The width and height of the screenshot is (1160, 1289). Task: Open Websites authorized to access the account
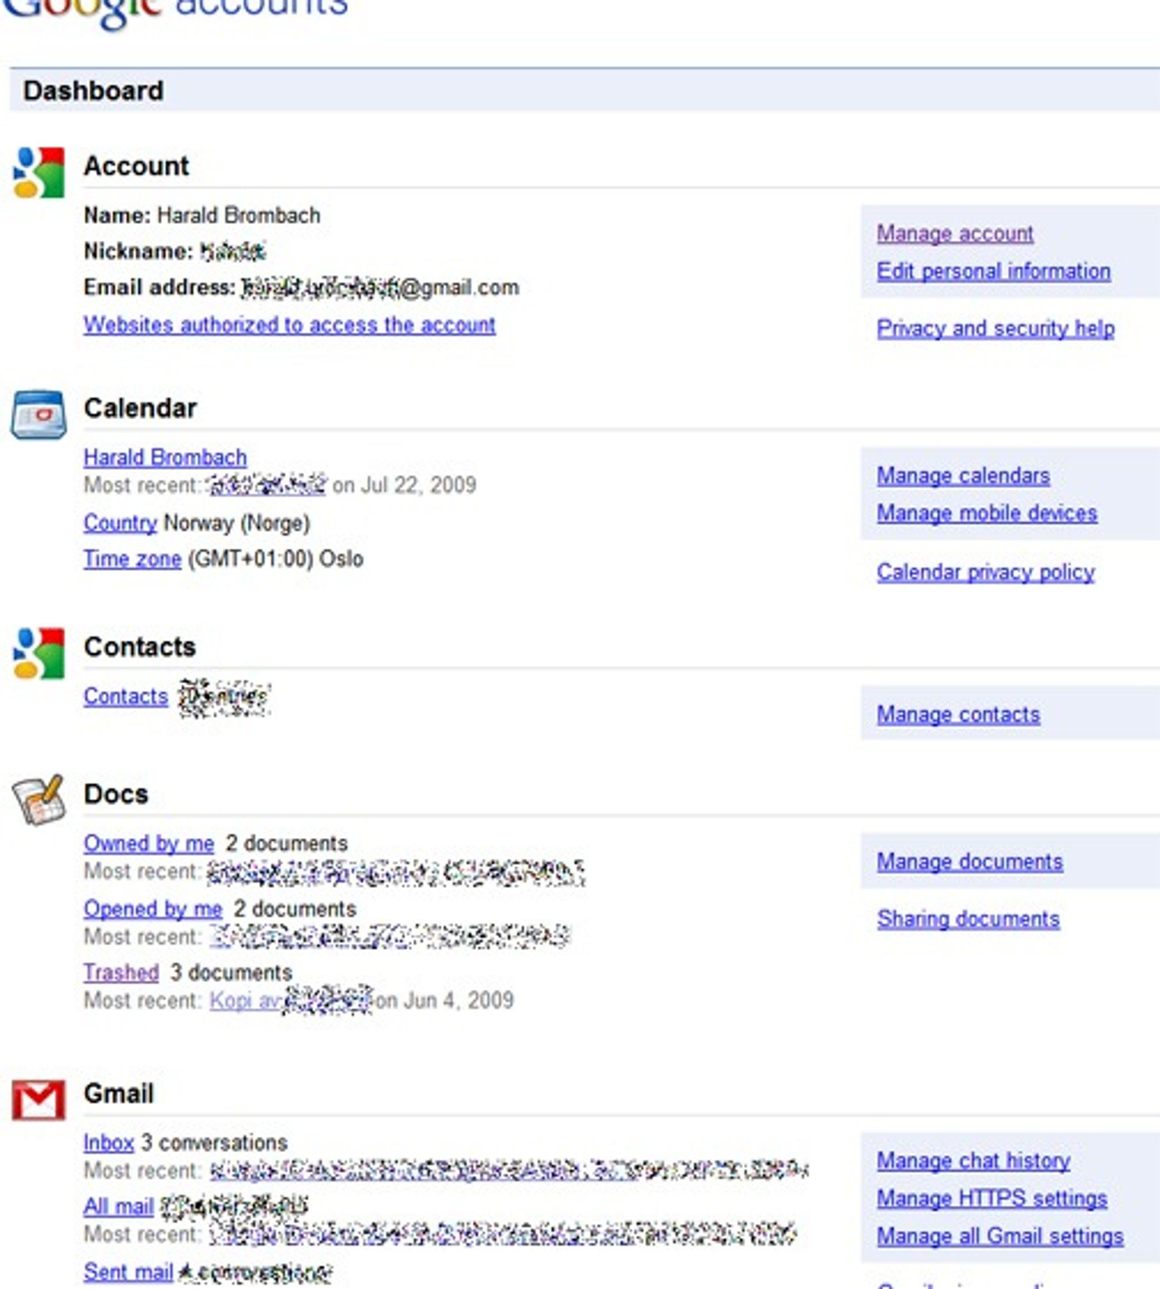point(289,325)
